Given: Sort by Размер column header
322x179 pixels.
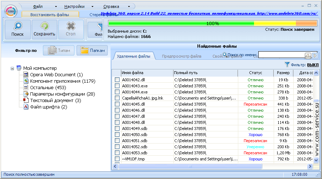Looking at the screenshot, I should (x=283, y=73).
